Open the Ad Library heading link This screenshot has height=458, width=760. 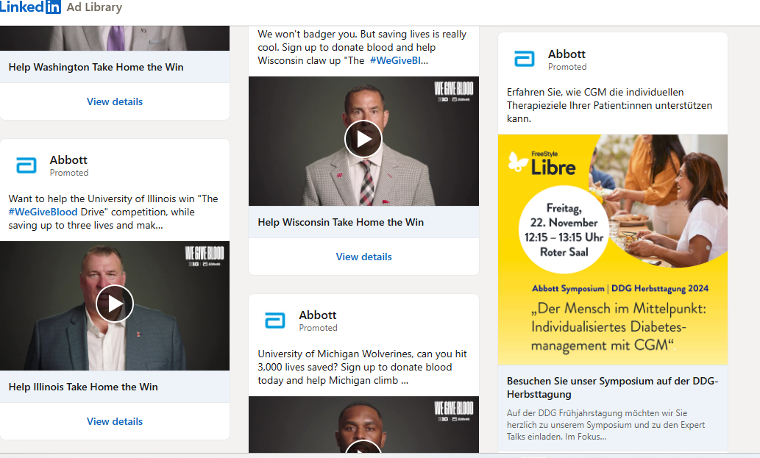coord(94,7)
